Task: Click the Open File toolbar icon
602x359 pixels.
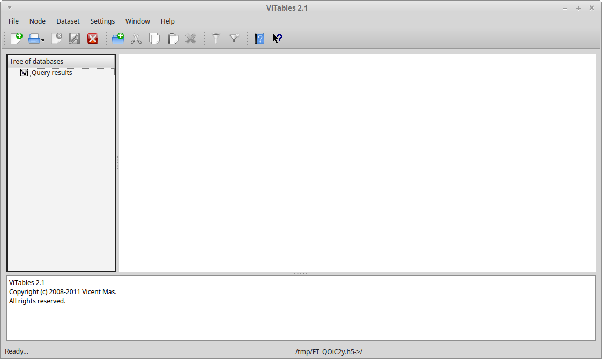Action: pyautogui.click(x=34, y=39)
